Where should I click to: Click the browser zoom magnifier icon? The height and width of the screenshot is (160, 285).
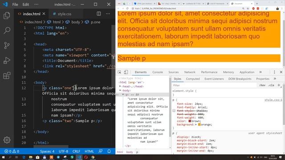click(x=243, y=8)
